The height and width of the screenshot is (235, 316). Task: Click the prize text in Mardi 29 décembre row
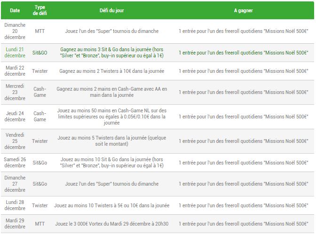point(244,224)
